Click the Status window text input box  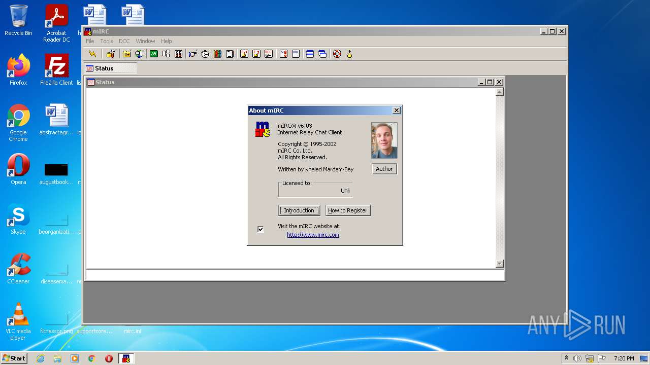[295, 274]
